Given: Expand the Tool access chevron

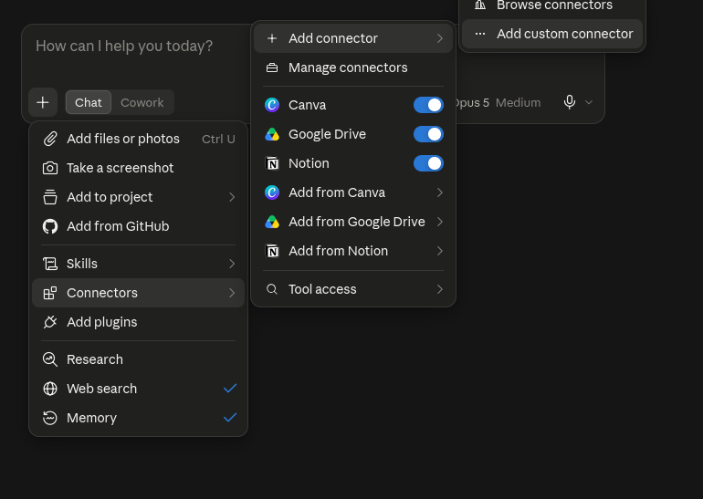Looking at the screenshot, I should click(x=440, y=289).
